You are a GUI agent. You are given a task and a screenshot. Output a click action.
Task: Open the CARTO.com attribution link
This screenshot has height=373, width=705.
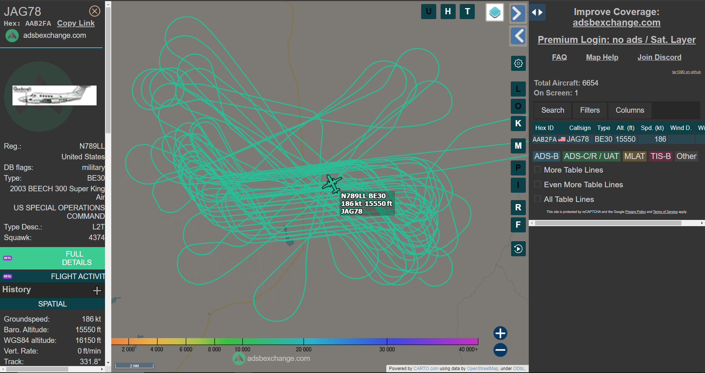[426, 369]
